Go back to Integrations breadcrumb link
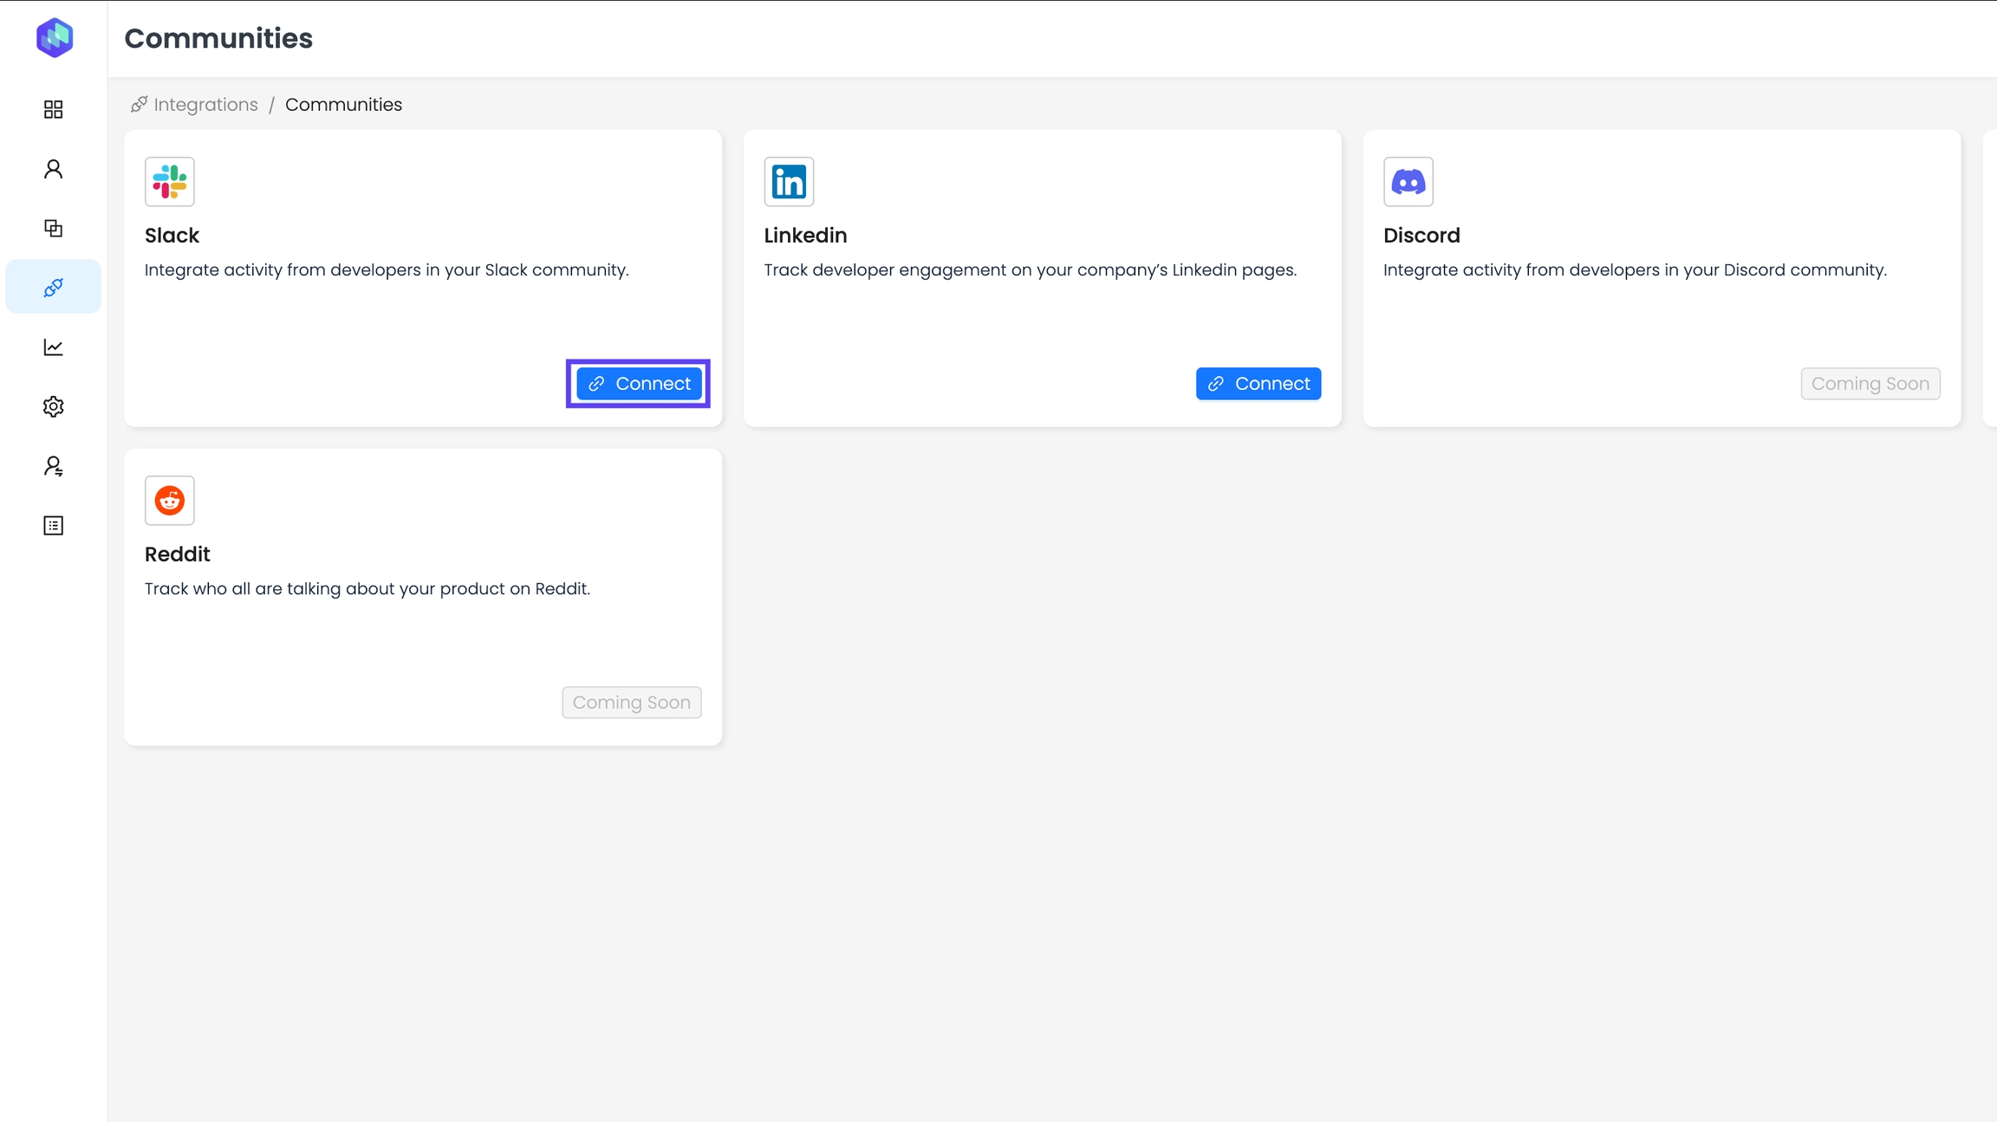 205,105
